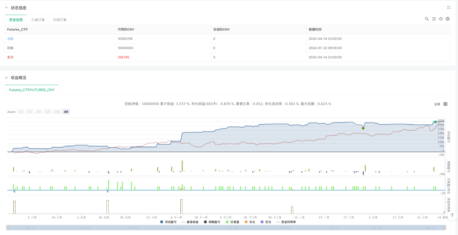The image size is (458, 235).
Task: Toggle 周期盈亏 series in legend
Action: [212, 222]
